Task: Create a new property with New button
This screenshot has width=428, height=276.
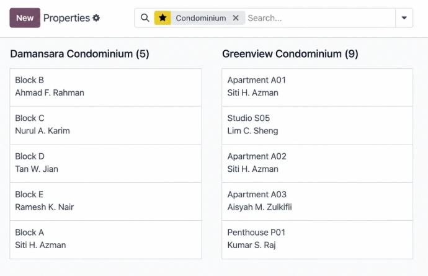Action: coord(25,18)
